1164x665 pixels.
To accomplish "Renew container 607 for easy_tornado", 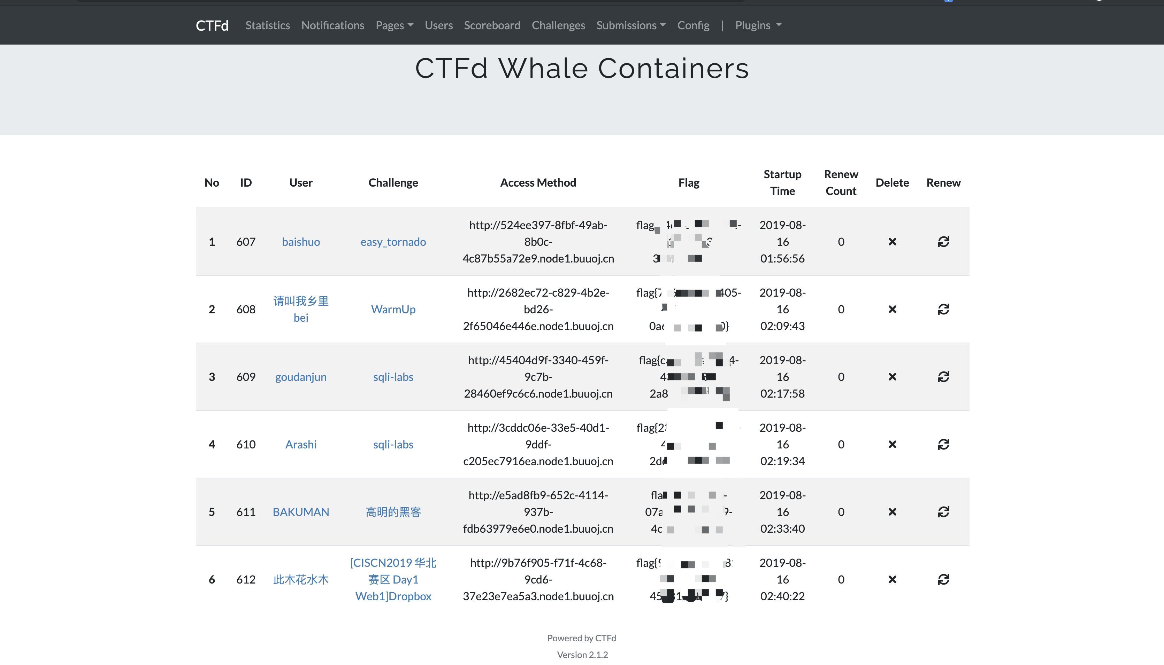I will tap(943, 242).
